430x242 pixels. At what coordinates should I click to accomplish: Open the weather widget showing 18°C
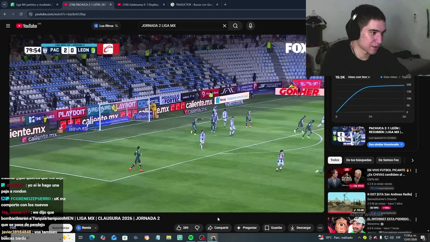(x=336, y=238)
